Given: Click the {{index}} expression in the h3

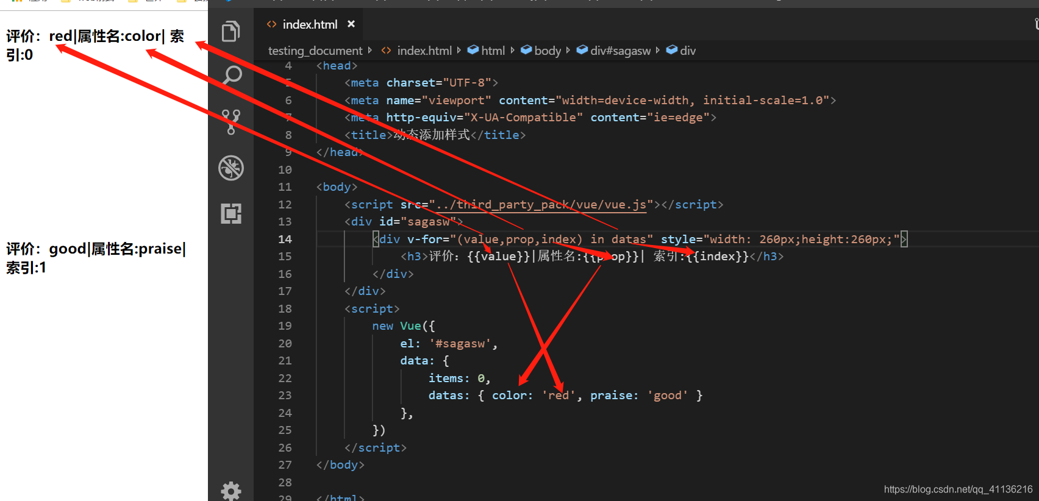Looking at the screenshot, I should point(718,257).
